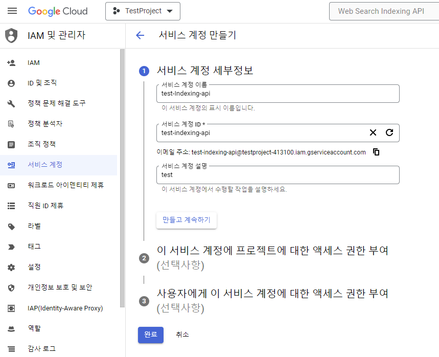
Task: Go back with the blue arrow
Action: (x=140, y=35)
